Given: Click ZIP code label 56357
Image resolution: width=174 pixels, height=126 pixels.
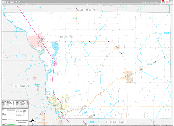Looking at the screenshot, I should (x=149, y=64).
